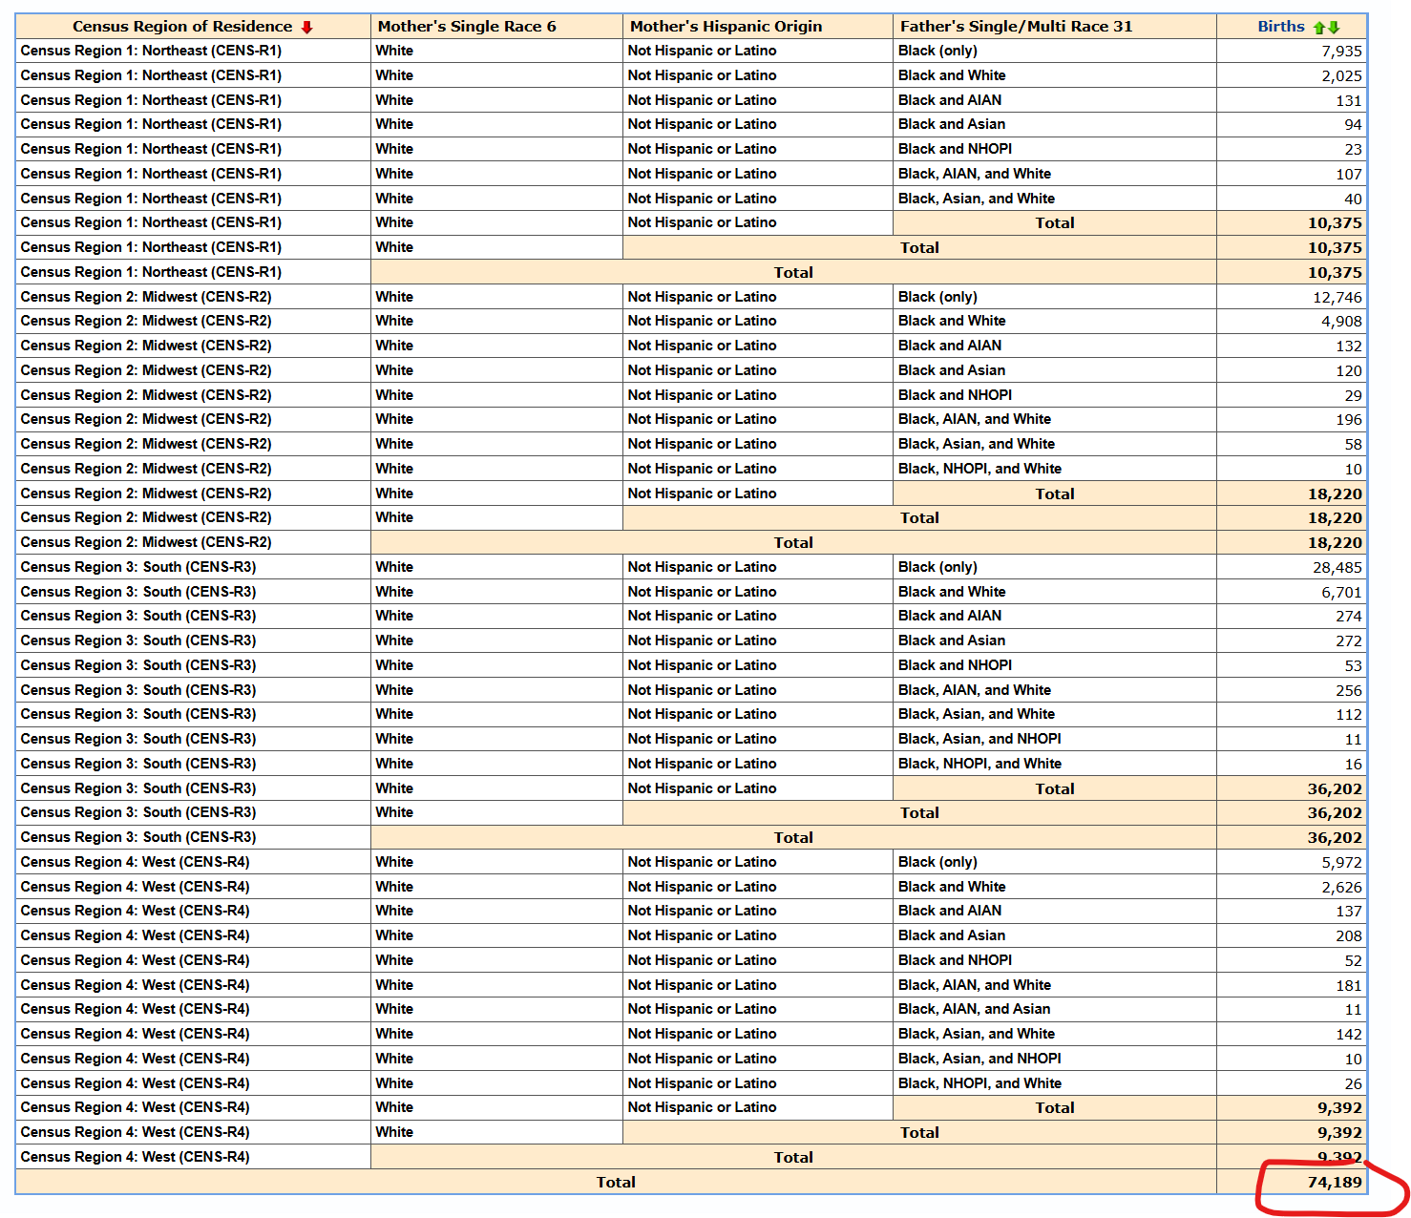Select the births value 196
Image resolution: width=1411 pixels, height=1218 pixels.
tap(1349, 420)
